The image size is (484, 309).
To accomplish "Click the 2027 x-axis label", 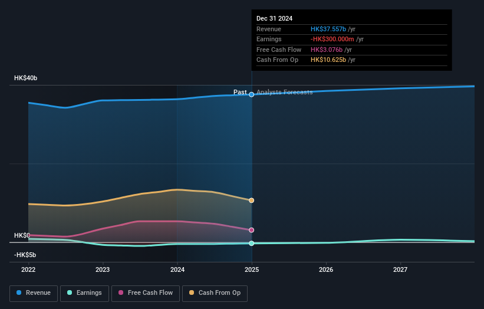I will coord(400,270).
